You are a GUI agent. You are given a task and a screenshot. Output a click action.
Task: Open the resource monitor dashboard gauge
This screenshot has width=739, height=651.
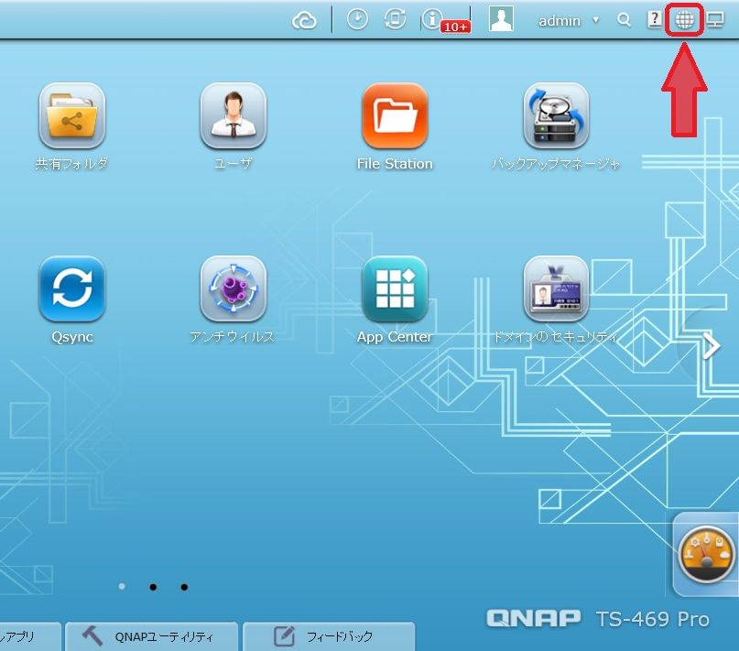click(x=706, y=554)
